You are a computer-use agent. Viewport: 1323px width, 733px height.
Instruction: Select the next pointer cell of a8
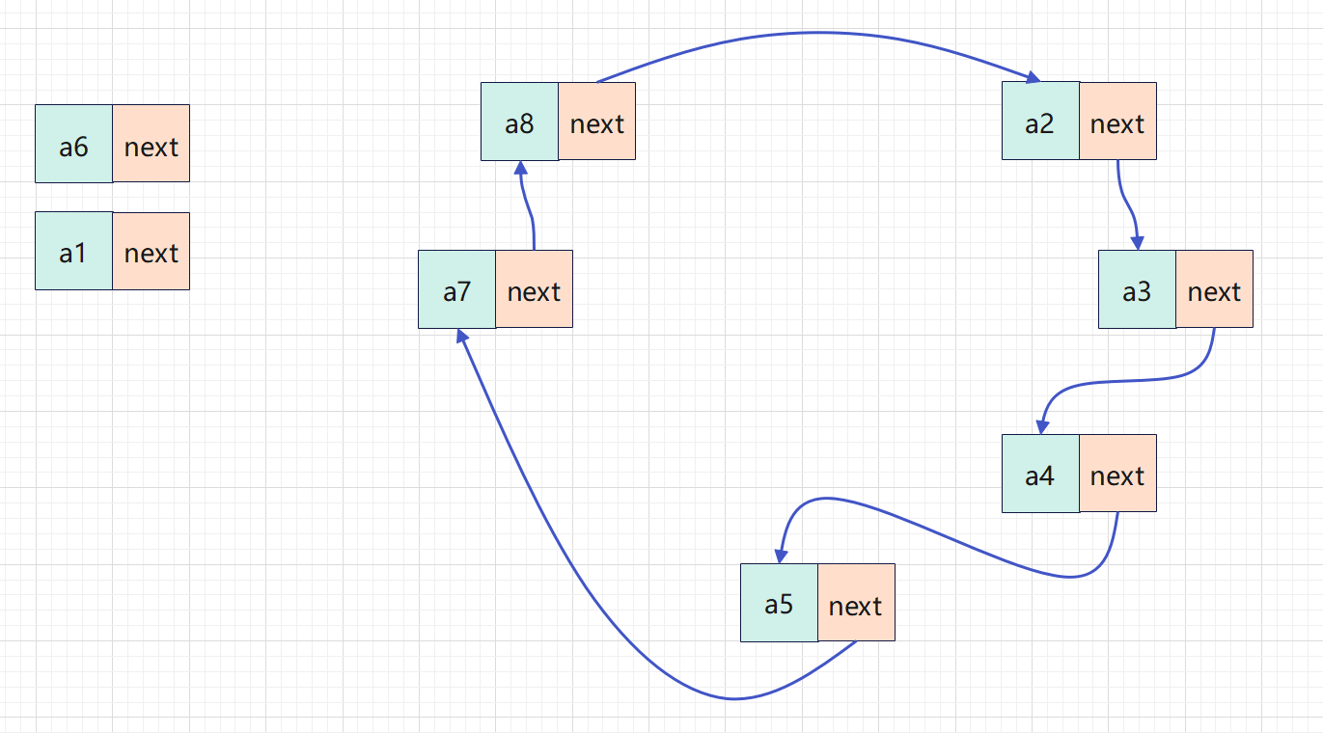coord(597,121)
